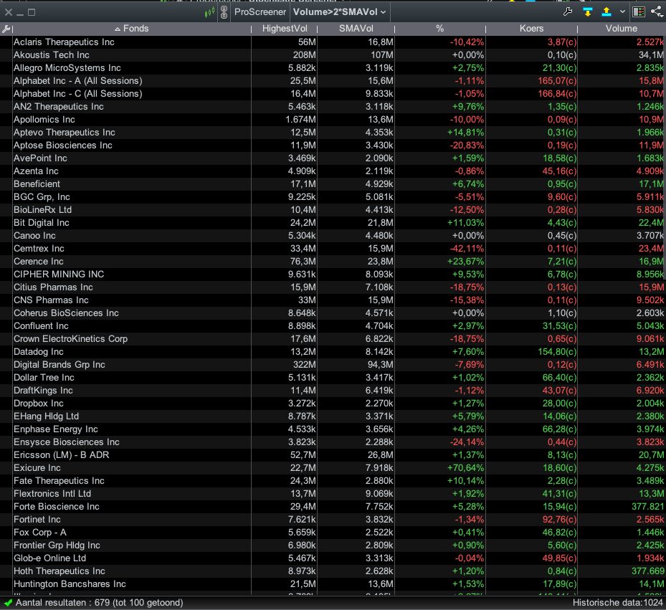Select the Beneficient row

point(333,184)
